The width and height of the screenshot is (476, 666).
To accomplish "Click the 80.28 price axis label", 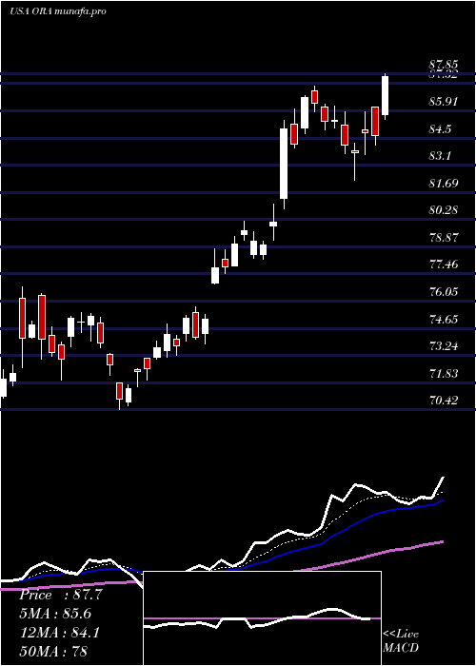I will pos(444,210).
